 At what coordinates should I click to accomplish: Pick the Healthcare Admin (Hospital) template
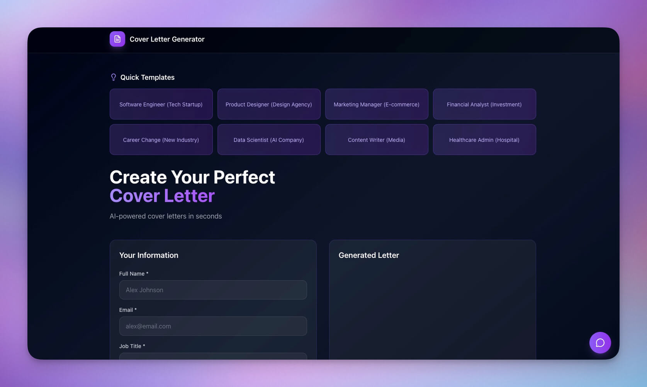(x=484, y=140)
